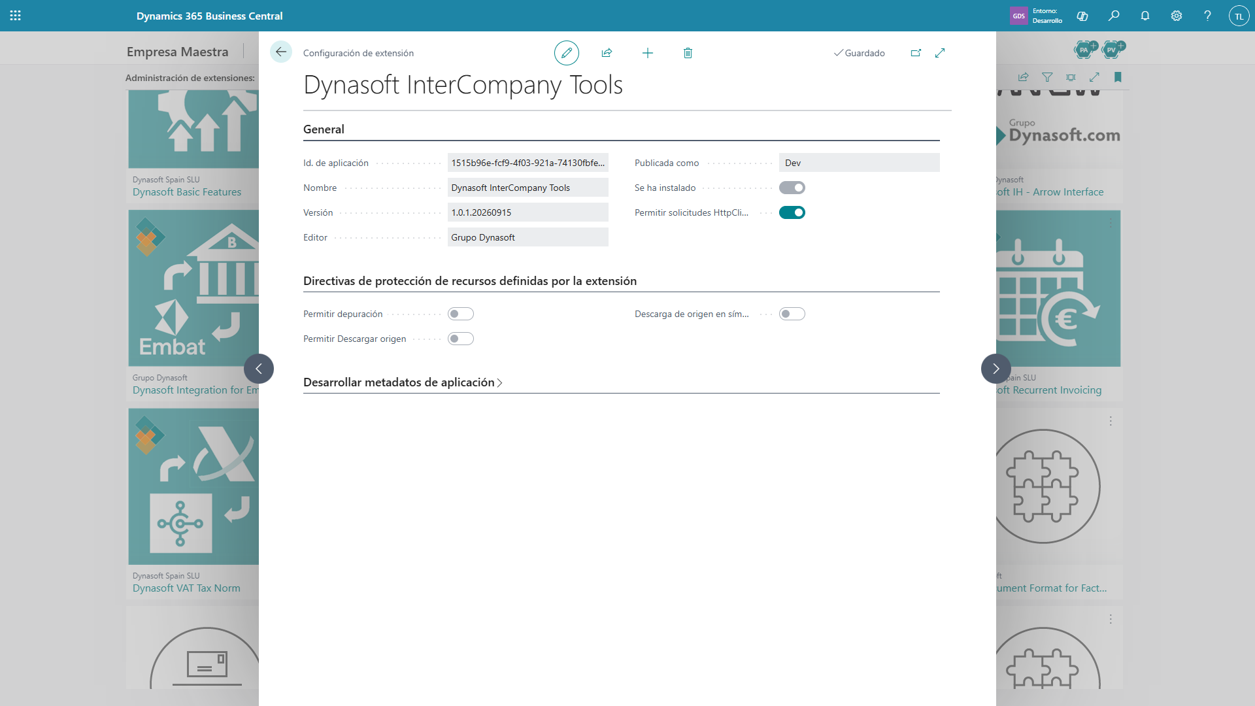1255x706 pixels.
Task: Collapse the 'General' section heading
Action: point(324,129)
